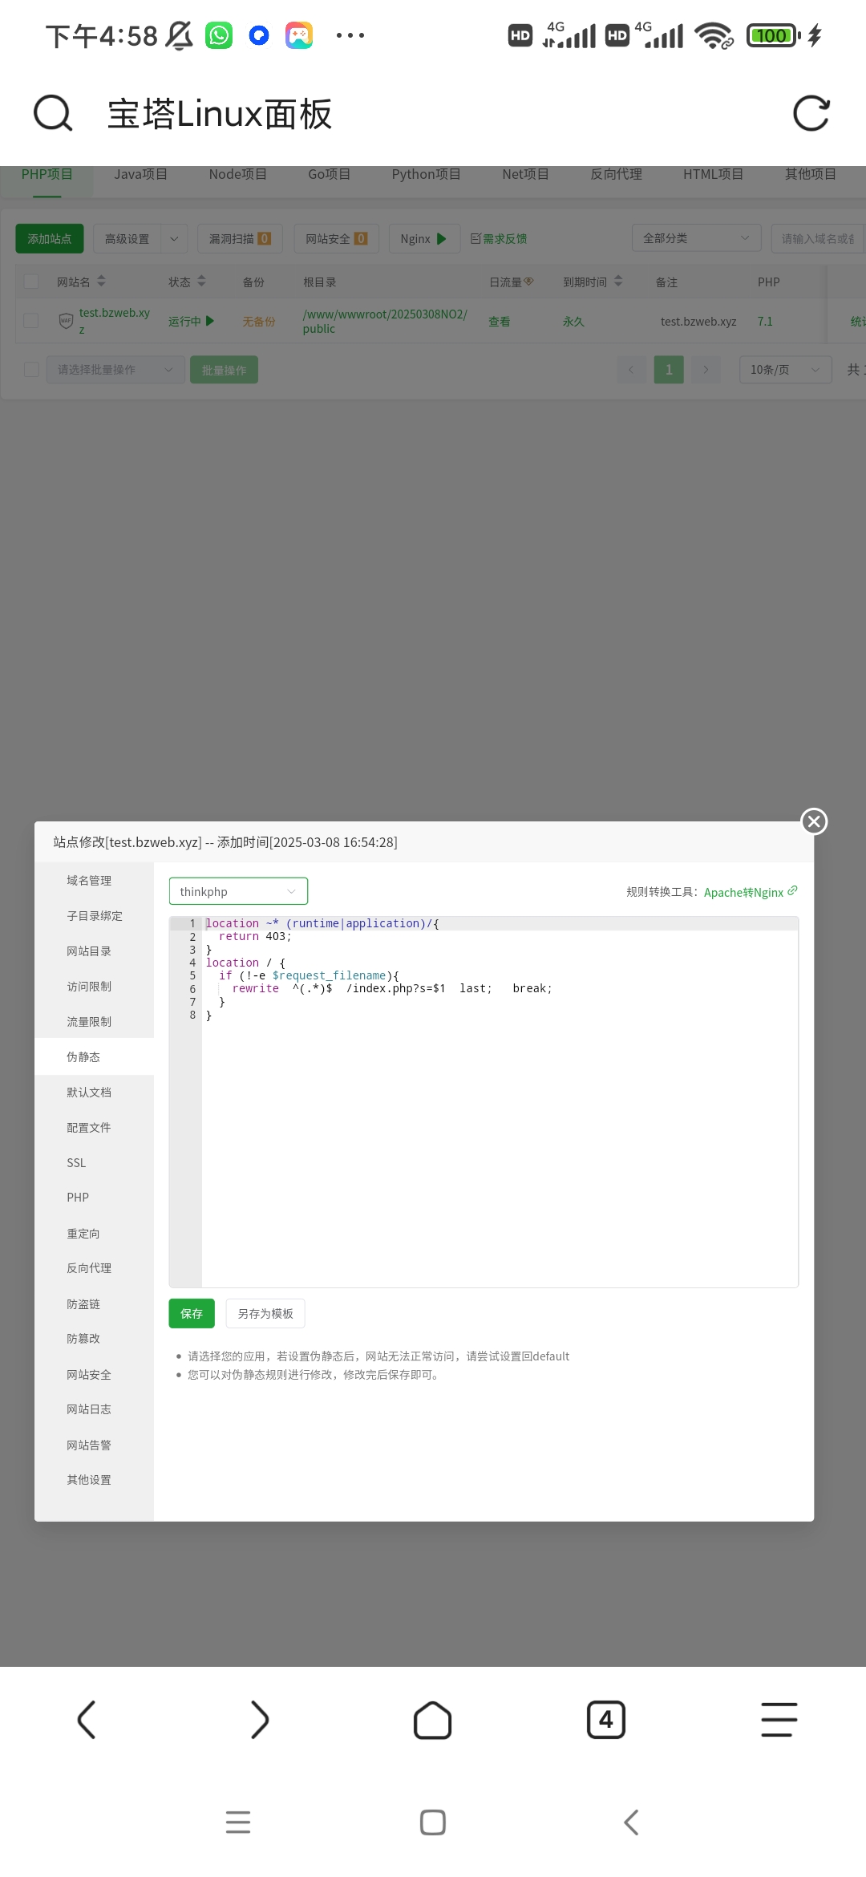Open the SSL settings tab
Viewport: 866px width, 1877px height.
click(77, 1163)
